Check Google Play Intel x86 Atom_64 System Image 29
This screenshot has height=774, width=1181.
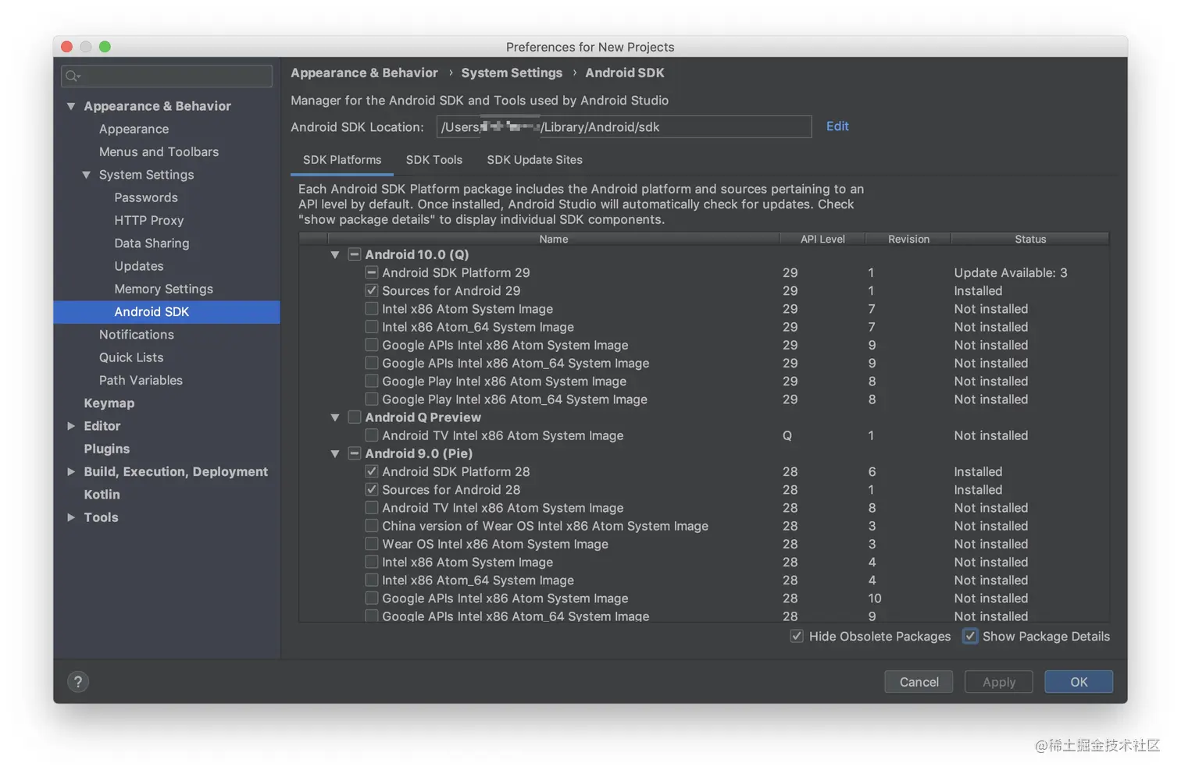(372, 399)
